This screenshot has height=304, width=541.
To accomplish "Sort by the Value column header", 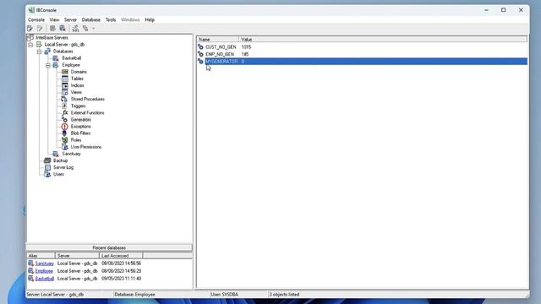I will (383, 40).
